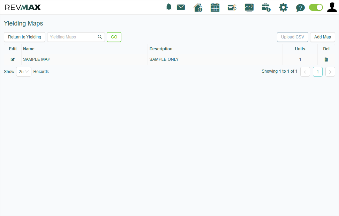Click the Yielding Maps page title

point(23,23)
